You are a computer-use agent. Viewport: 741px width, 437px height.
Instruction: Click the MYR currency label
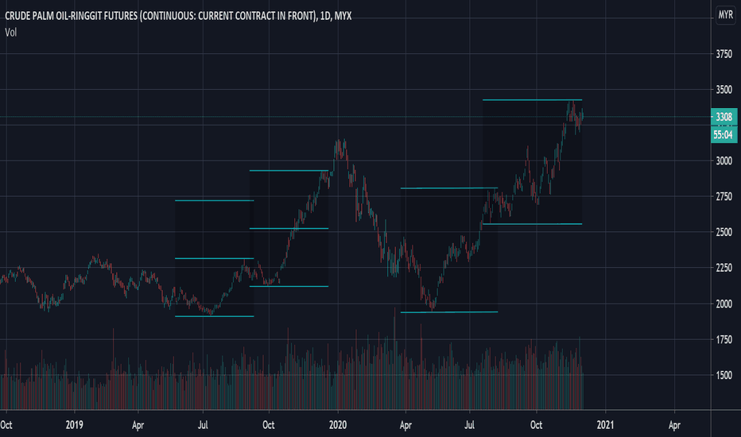[x=725, y=15]
